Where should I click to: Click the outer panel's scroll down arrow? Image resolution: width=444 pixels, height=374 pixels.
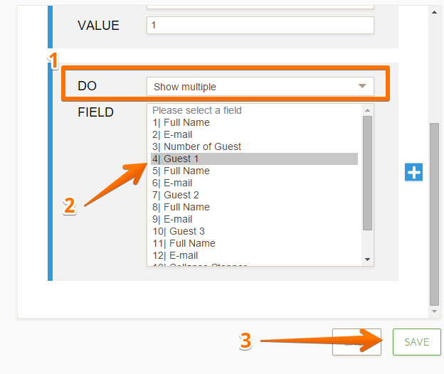(434, 311)
